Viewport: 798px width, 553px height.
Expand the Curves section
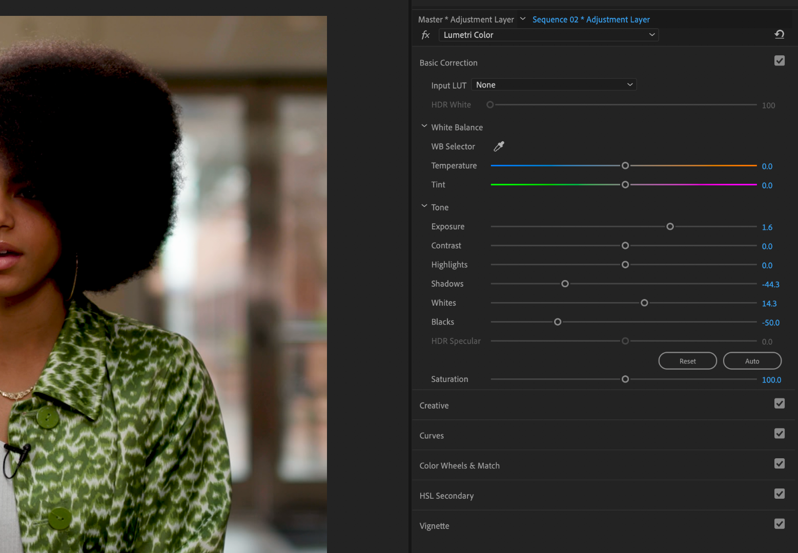point(432,436)
